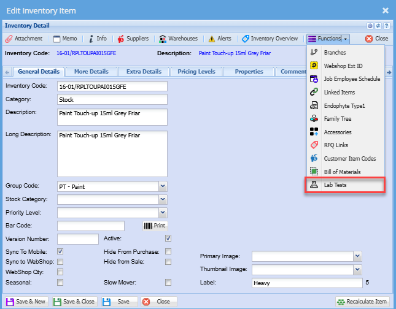Screen dimensions: 396x309
Task: Click the Functions menu icon
Action: pos(312,39)
